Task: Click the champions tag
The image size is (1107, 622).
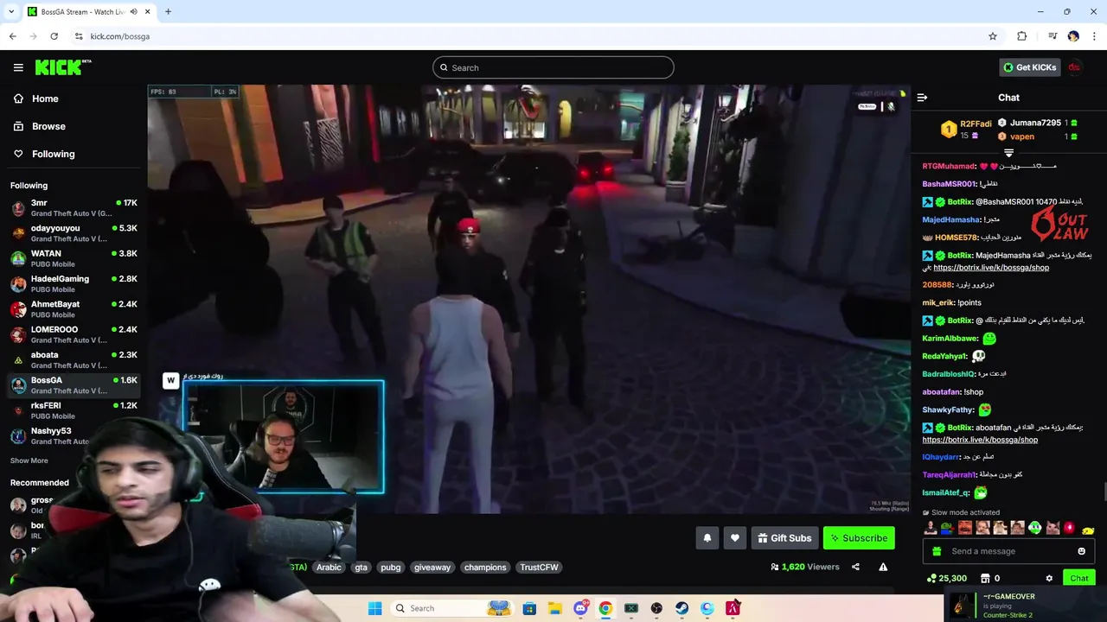Action: (x=485, y=567)
